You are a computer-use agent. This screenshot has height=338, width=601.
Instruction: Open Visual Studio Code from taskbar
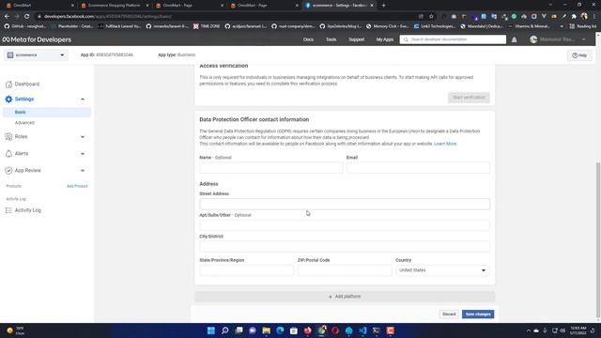click(x=362, y=330)
